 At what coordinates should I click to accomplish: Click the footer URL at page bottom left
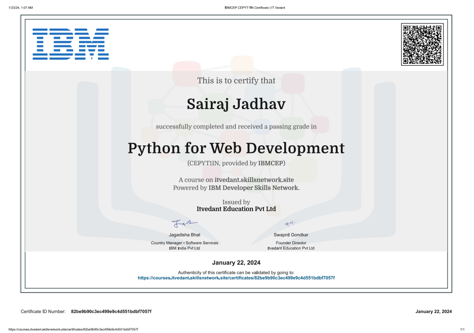tap(73, 329)
